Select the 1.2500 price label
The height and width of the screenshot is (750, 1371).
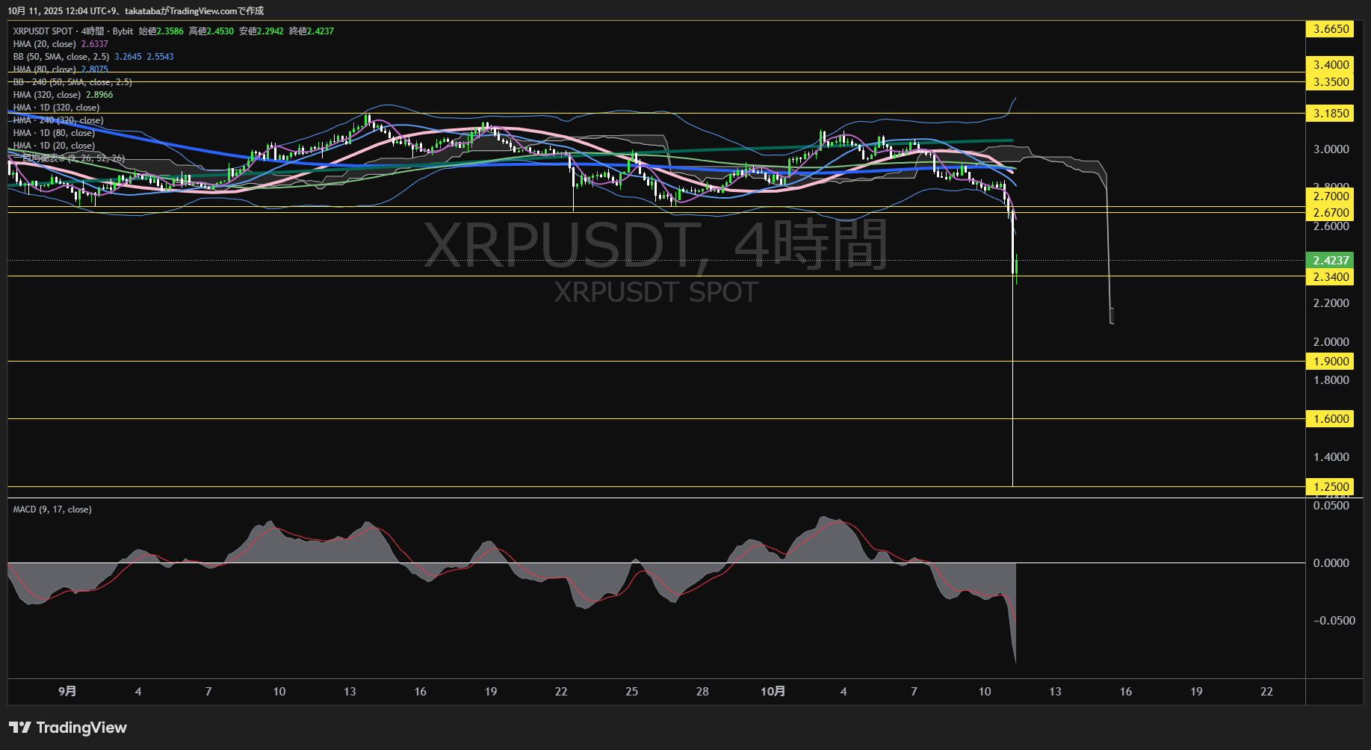[1331, 487]
